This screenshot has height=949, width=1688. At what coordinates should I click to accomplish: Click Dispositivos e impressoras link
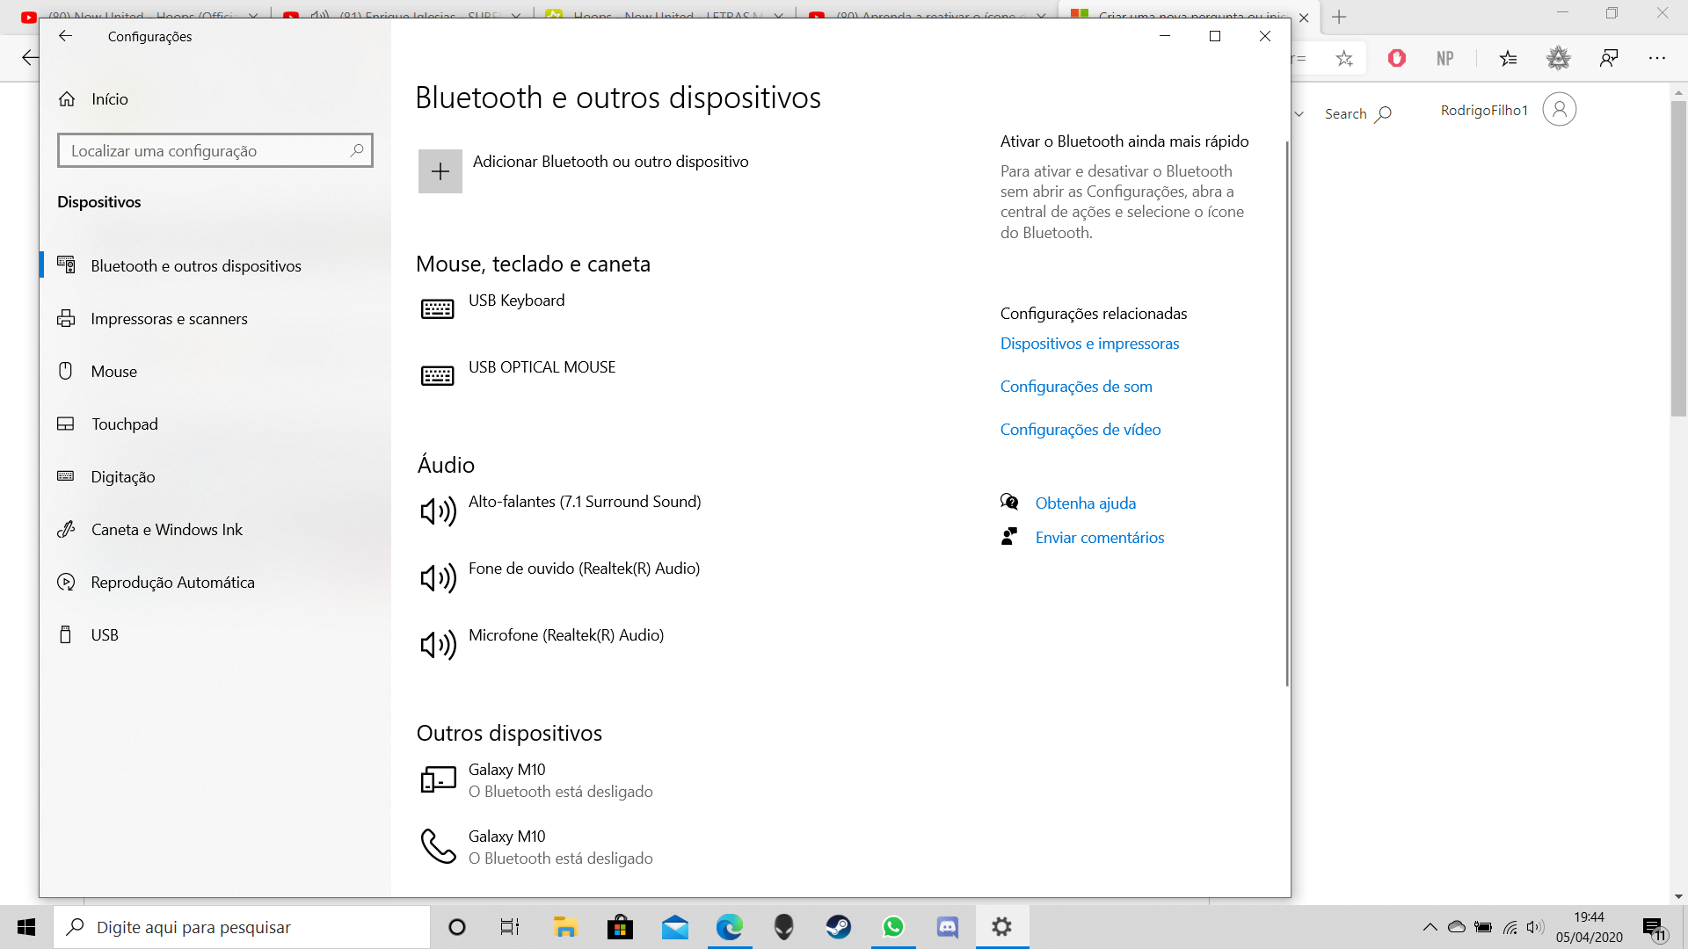[1089, 344]
